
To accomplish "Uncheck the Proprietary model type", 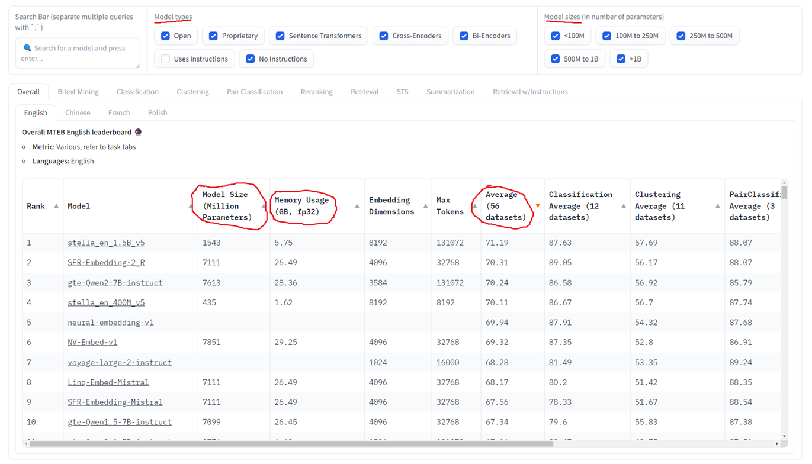I will (214, 36).
